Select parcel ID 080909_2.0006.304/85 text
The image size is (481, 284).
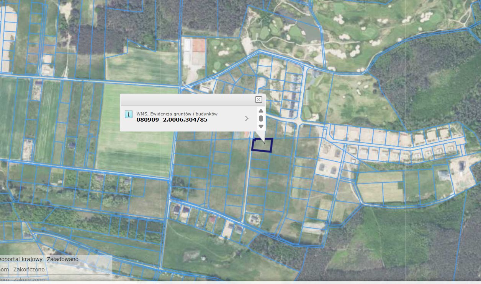(172, 120)
